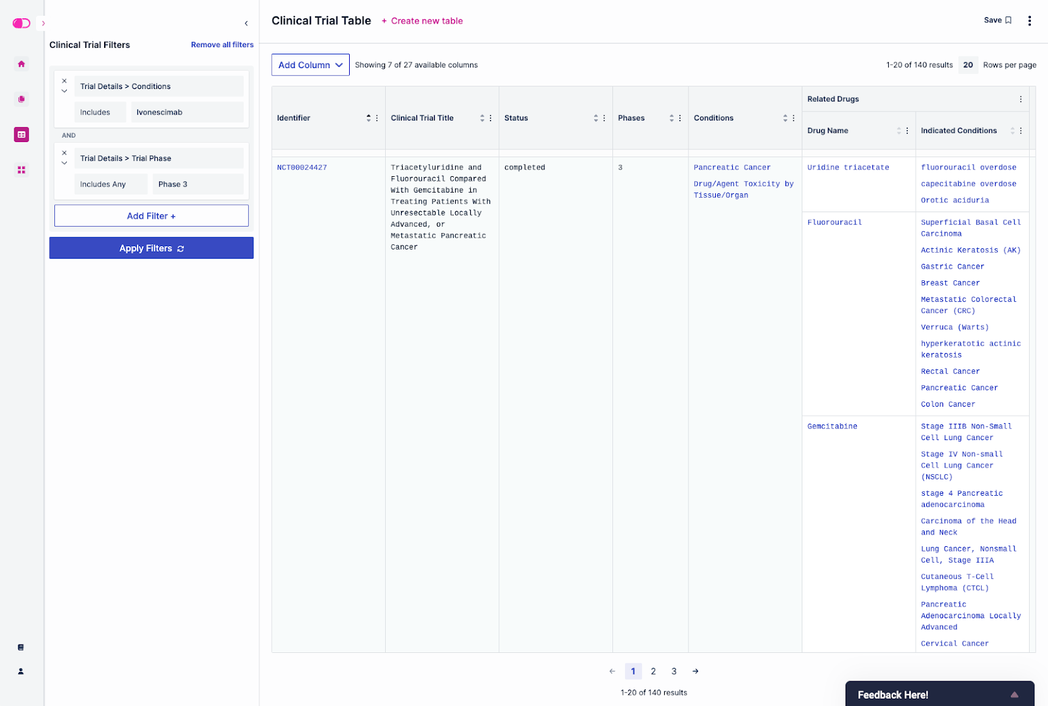
Task: Open the Add Column dropdown
Action: point(310,65)
